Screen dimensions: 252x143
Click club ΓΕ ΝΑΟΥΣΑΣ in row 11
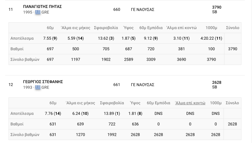[142, 10]
